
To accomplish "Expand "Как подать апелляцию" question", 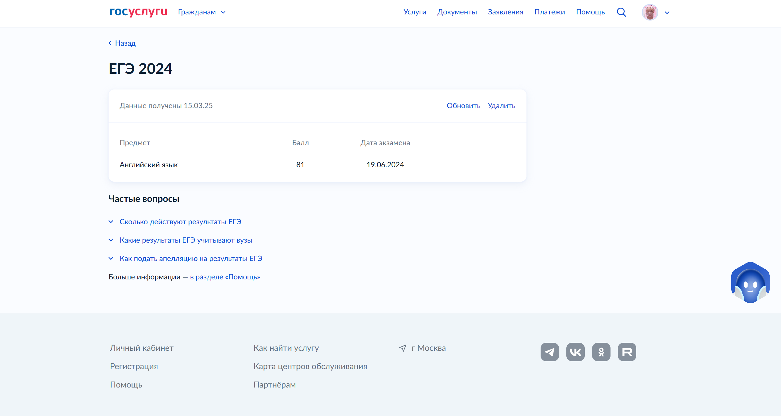I will click(191, 259).
